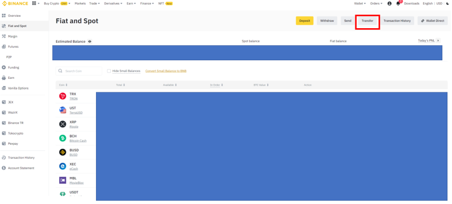
Task: Click the MBL MovieBloc coin icon
Action: tap(63, 180)
